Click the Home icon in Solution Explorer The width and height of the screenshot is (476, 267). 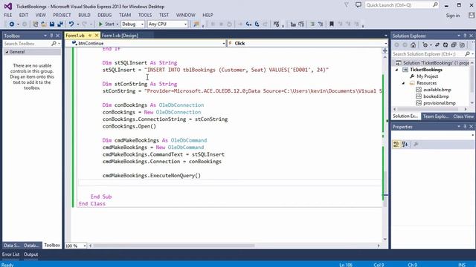pos(413,45)
